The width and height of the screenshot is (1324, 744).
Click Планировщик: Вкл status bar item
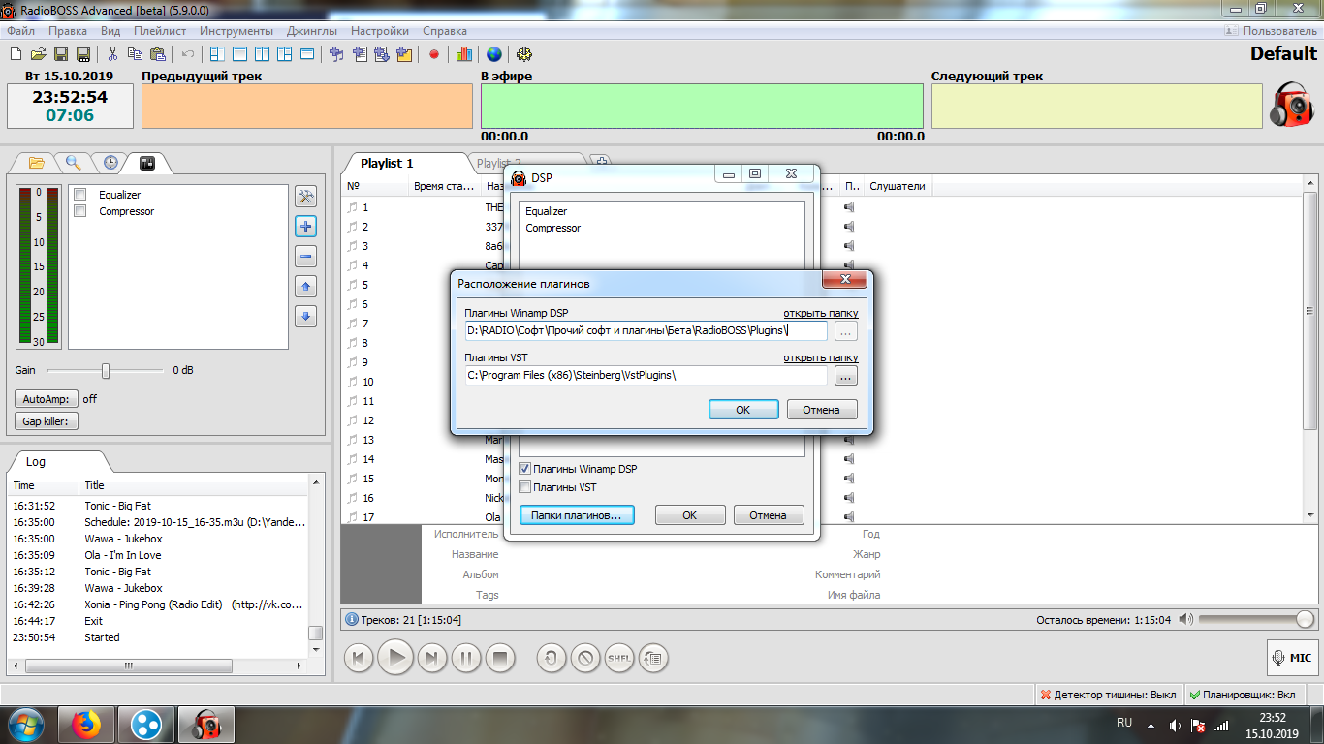point(1243,695)
